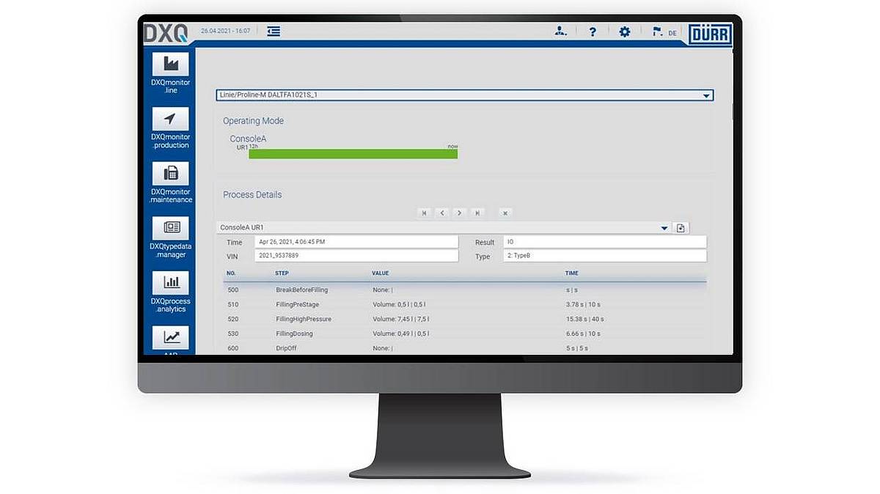Open settings gear icon
880x494 pixels.
(625, 32)
